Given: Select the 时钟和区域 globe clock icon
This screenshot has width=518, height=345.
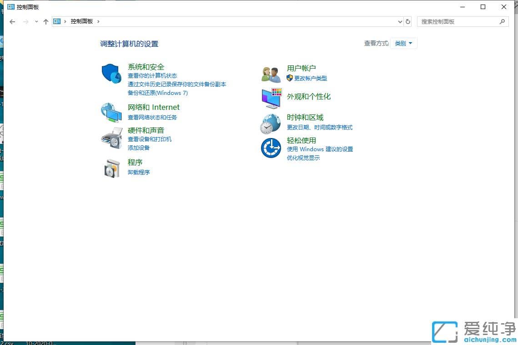Looking at the screenshot, I should [x=270, y=122].
